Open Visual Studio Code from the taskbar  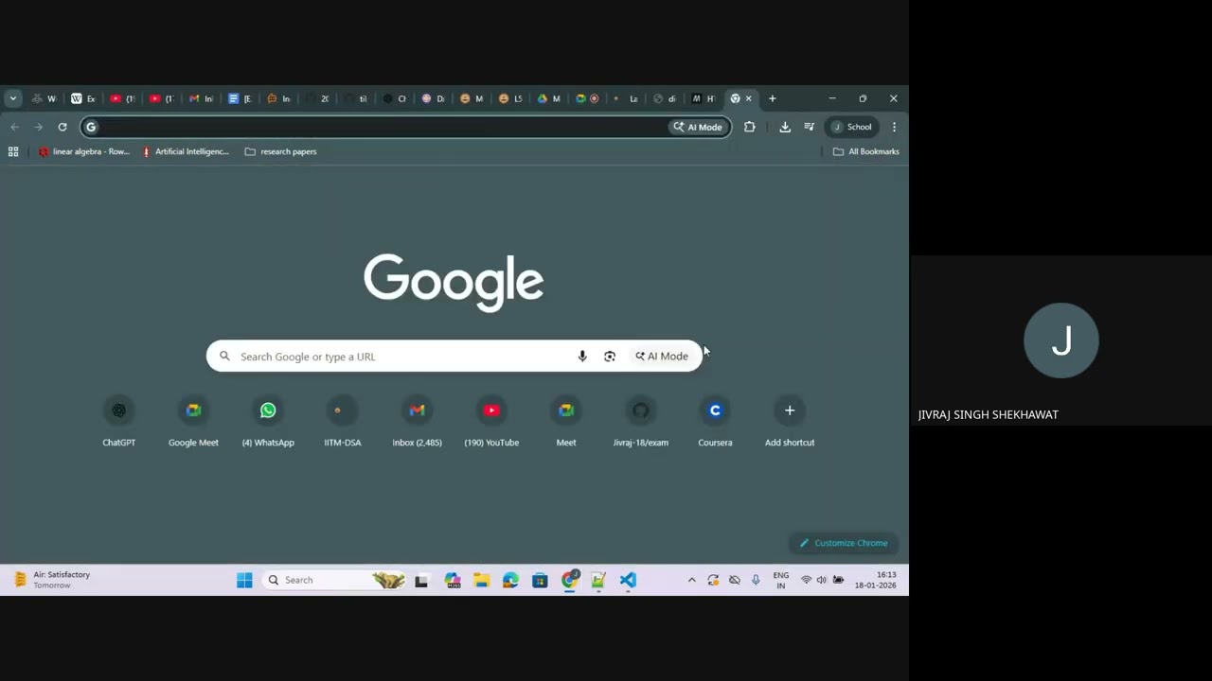pyautogui.click(x=628, y=580)
